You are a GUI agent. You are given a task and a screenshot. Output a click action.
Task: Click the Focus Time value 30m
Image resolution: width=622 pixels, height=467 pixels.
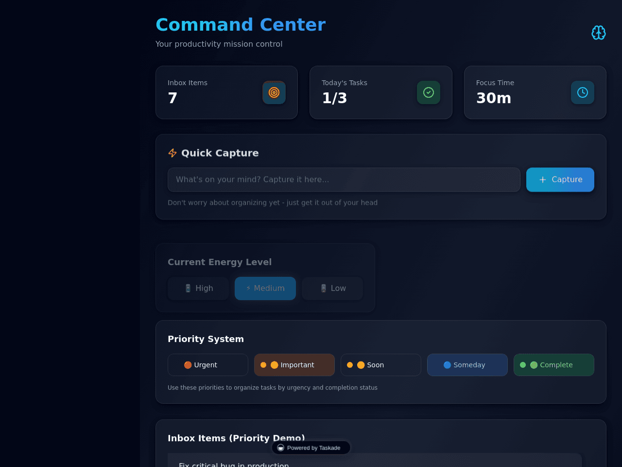[x=494, y=98]
